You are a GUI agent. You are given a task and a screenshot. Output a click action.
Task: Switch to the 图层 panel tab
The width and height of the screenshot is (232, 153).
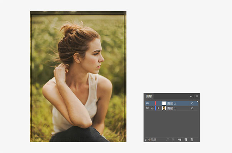148,96
